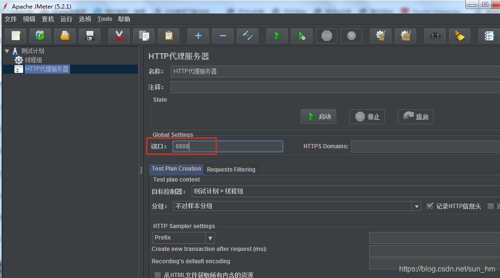500x278 pixels.
Task: Collapse all nodes with minus icon
Action: pyautogui.click(x=223, y=36)
